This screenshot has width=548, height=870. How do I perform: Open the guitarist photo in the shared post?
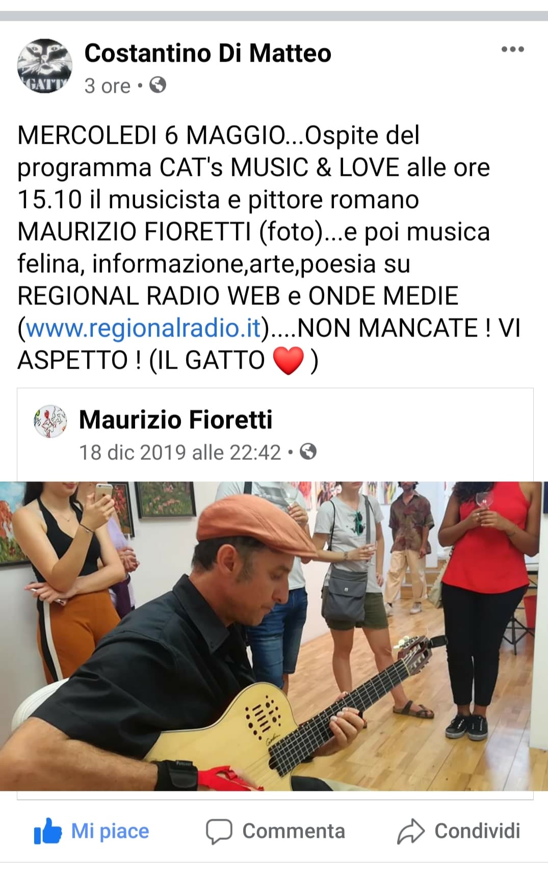pos(274,636)
